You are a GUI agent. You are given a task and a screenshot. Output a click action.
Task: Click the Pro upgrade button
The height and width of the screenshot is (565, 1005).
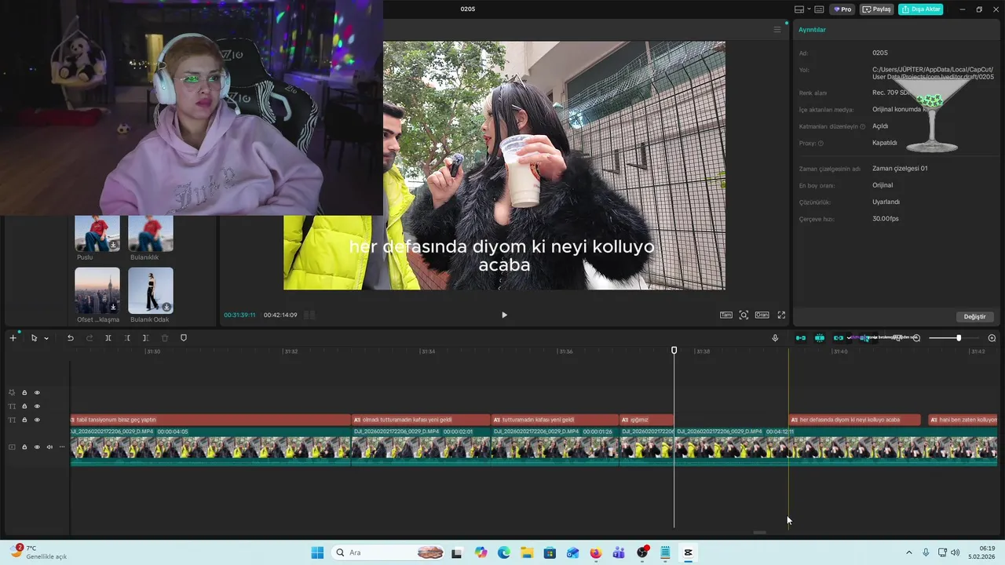pyautogui.click(x=843, y=9)
